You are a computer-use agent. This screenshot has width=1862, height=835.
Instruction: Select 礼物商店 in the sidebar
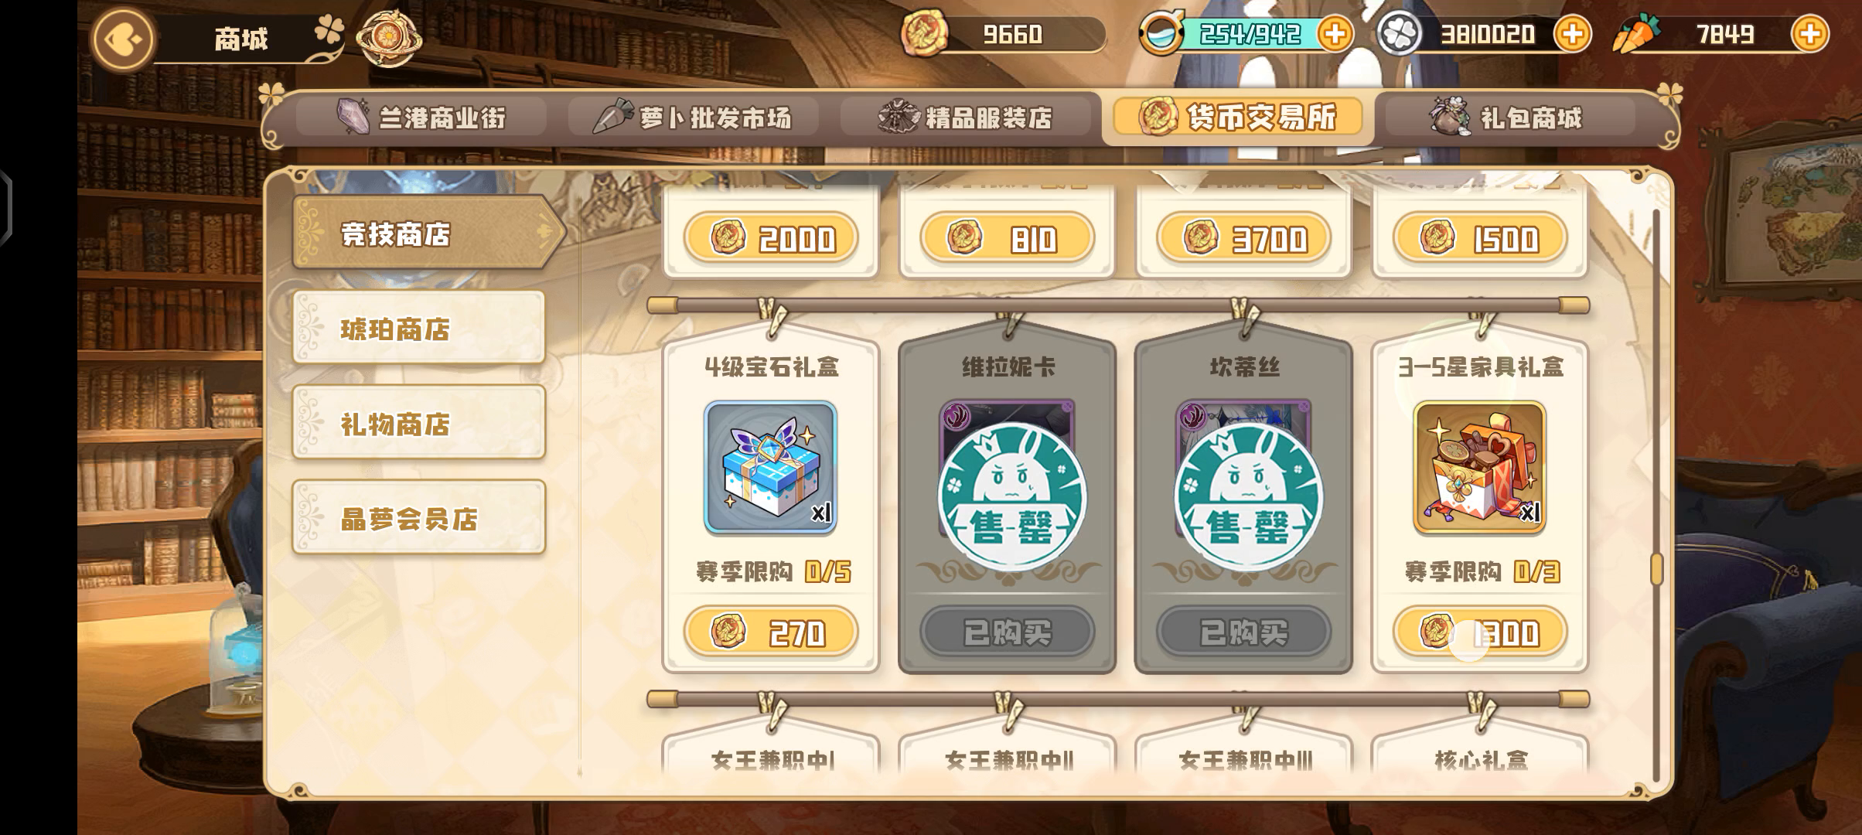click(419, 422)
